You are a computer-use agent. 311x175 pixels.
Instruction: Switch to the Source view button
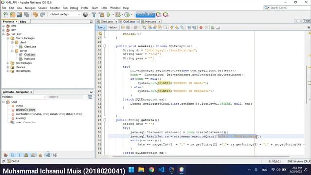[101, 28]
